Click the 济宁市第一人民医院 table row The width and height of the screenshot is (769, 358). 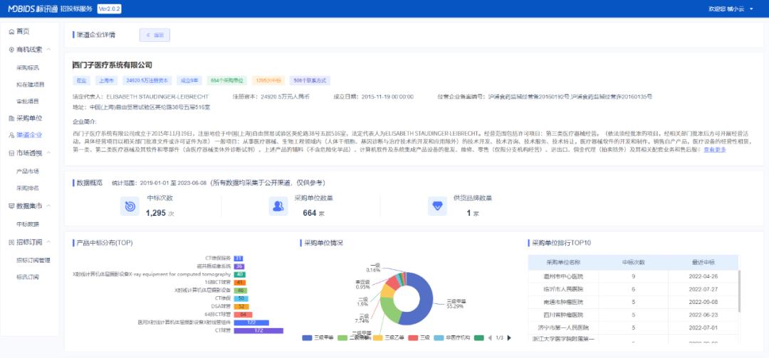coord(633,327)
